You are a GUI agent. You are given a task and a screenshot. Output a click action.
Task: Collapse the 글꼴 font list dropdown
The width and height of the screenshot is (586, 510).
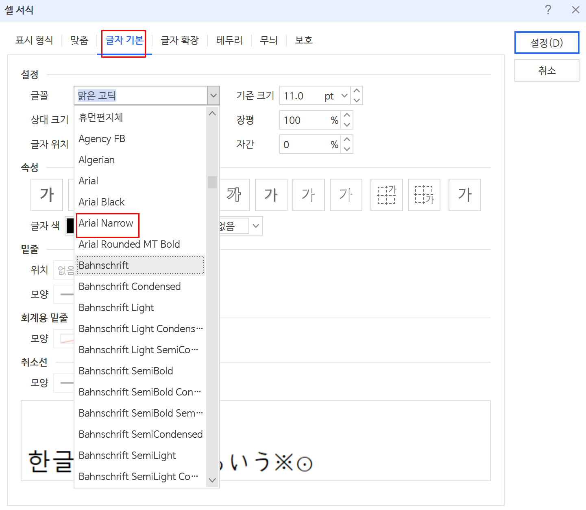(x=213, y=95)
